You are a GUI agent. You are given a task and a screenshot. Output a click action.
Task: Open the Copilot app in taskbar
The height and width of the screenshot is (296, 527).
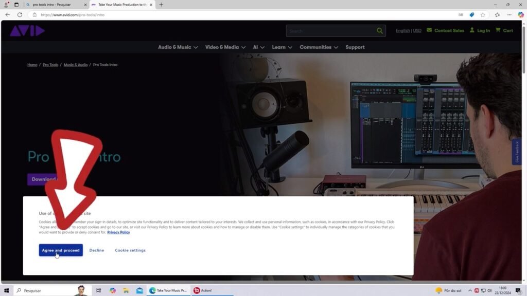pyautogui.click(x=113, y=290)
